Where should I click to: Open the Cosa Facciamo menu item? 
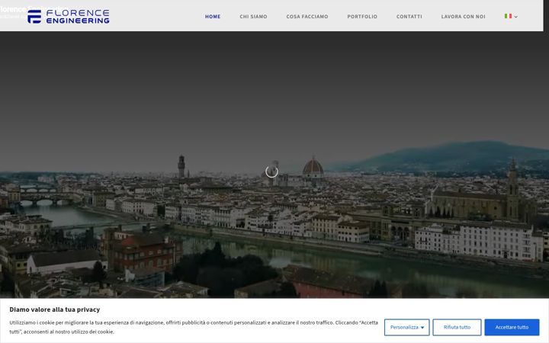(x=307, y=17)
